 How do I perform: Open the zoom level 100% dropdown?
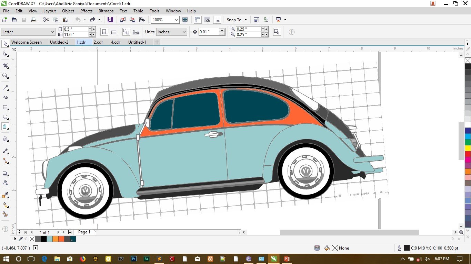[x=177, y=20]
